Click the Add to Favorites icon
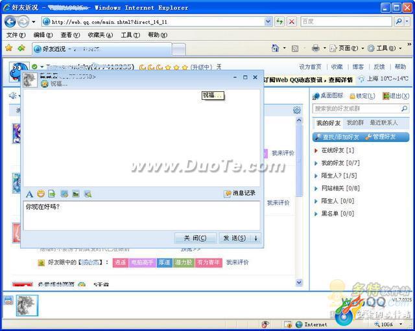415x331 pixels. coord(21,48)
